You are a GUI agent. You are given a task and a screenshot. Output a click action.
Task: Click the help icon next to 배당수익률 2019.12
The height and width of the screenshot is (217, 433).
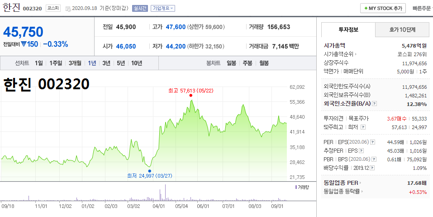[372, 168]
